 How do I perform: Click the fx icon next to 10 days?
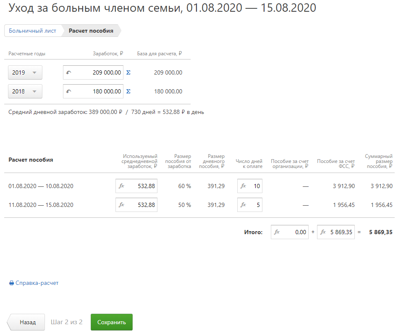click(x=243, y=186)
